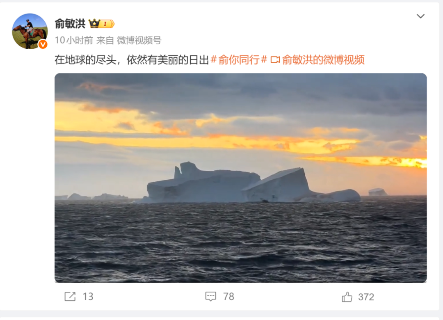Play the iceberg sunrise video

[240, 178]
